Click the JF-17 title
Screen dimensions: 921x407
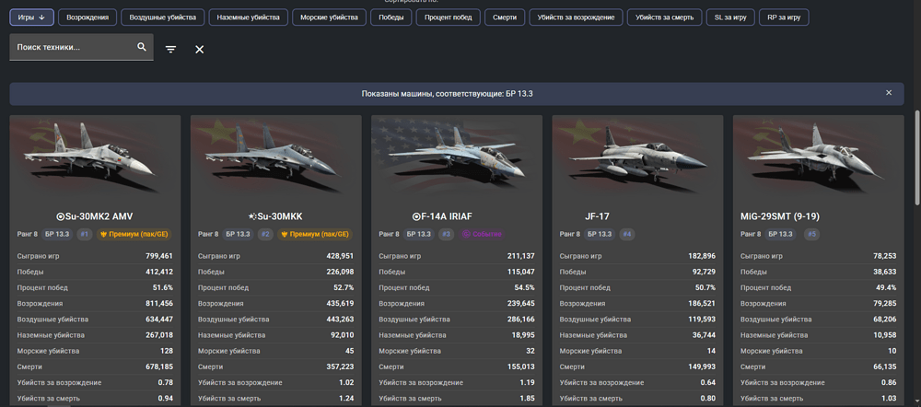(597, 216)
